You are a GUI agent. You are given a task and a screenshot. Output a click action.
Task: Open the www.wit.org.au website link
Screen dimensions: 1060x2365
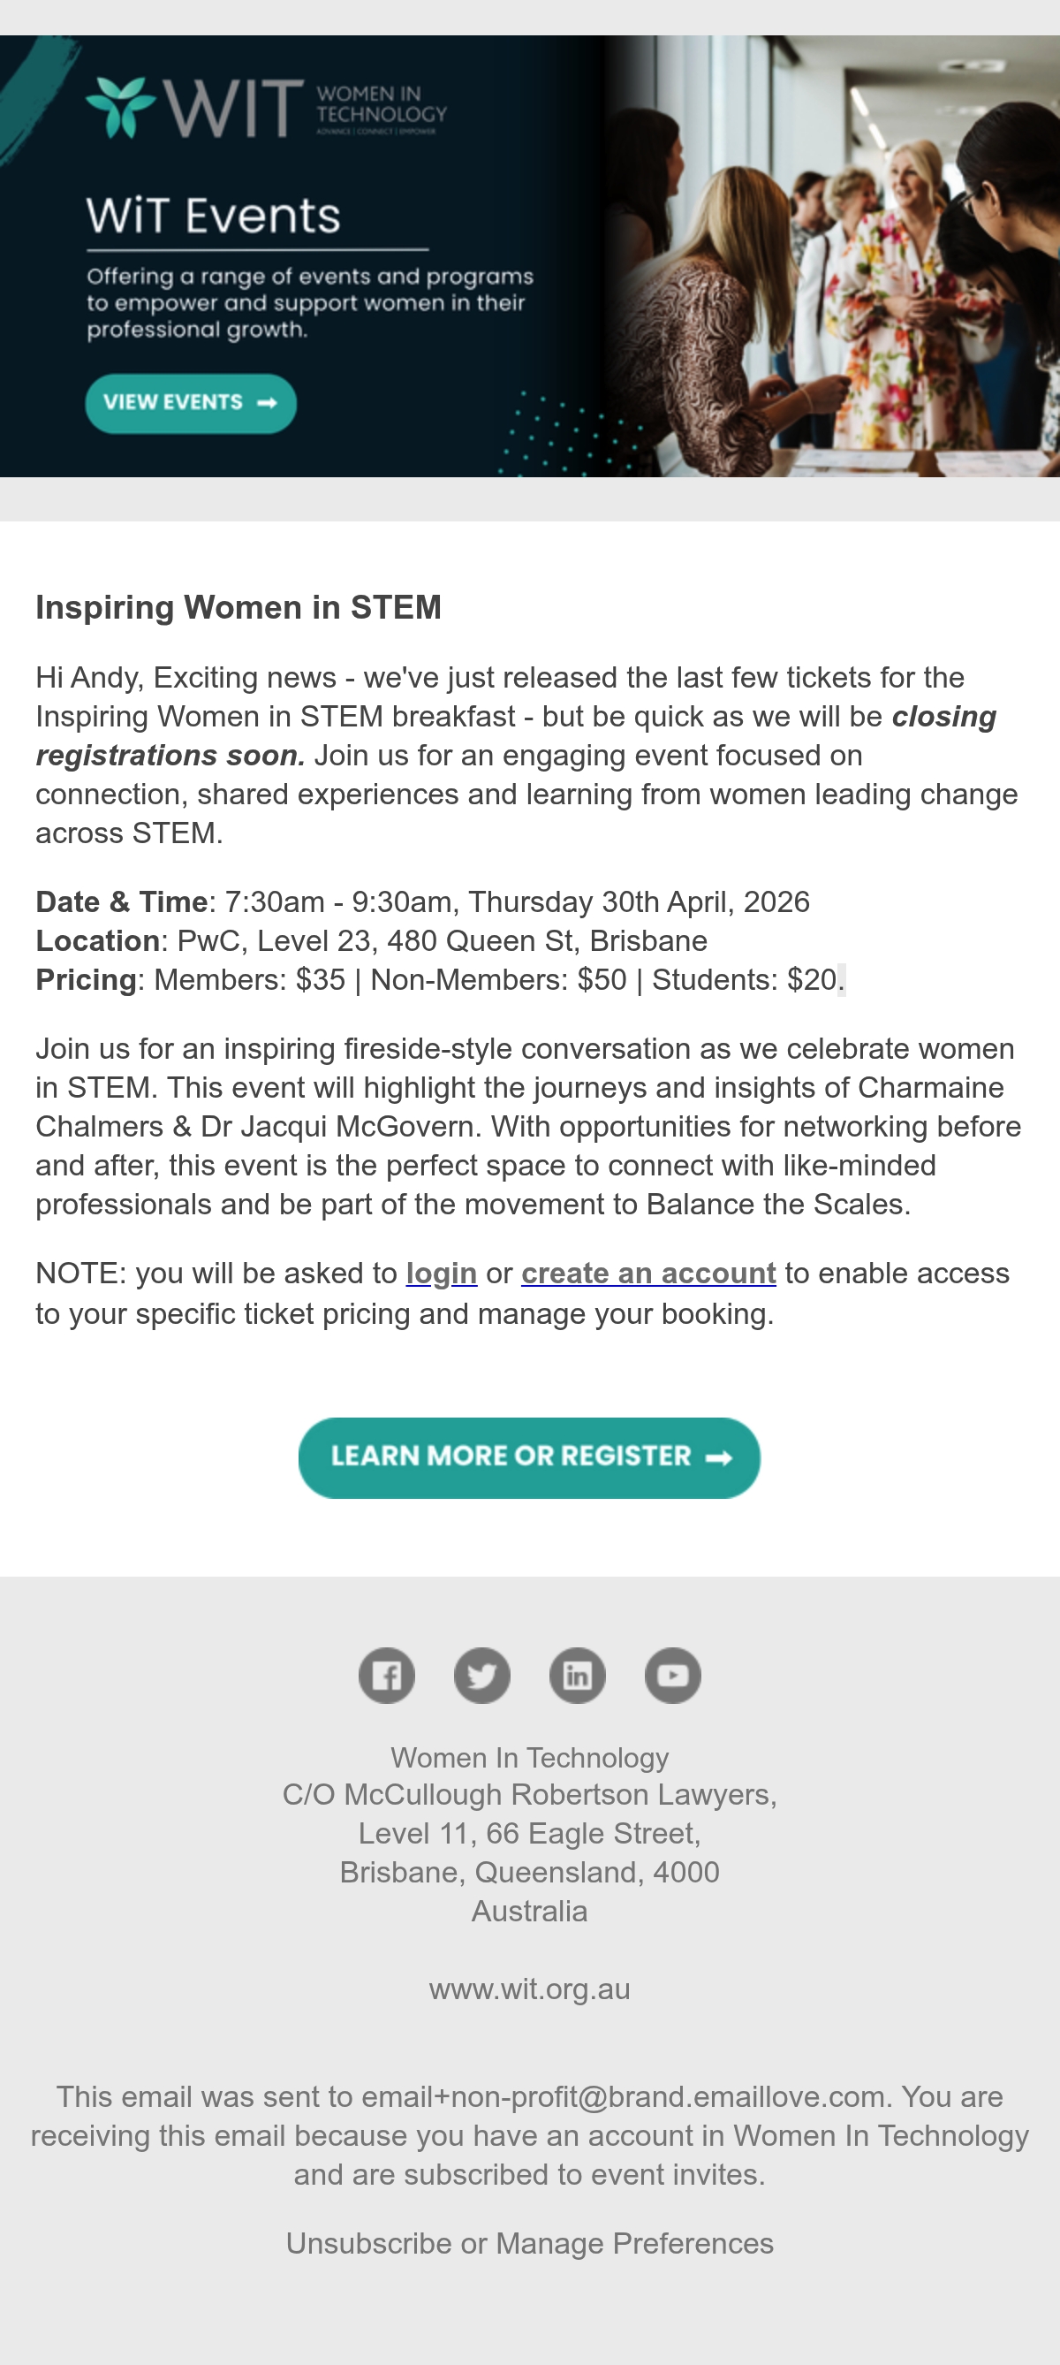pyautogui.click(x=529, y=1989)
